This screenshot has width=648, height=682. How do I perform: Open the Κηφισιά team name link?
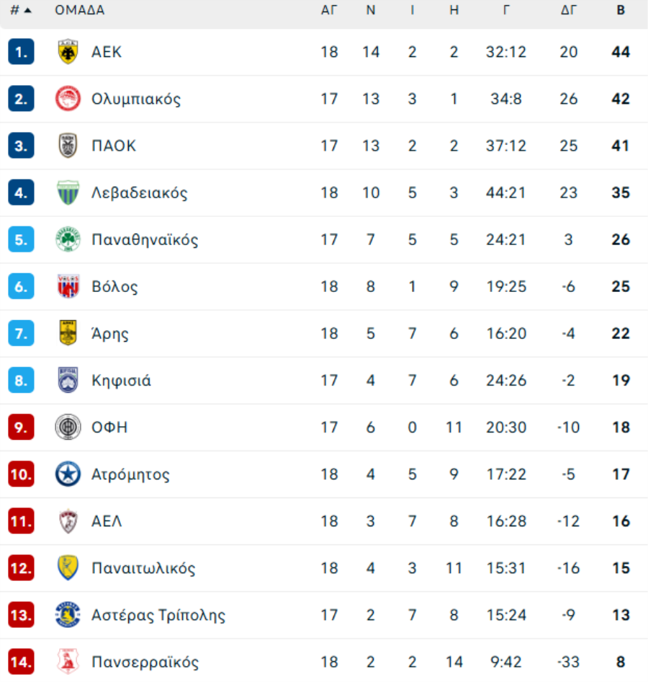coord(121,381)
